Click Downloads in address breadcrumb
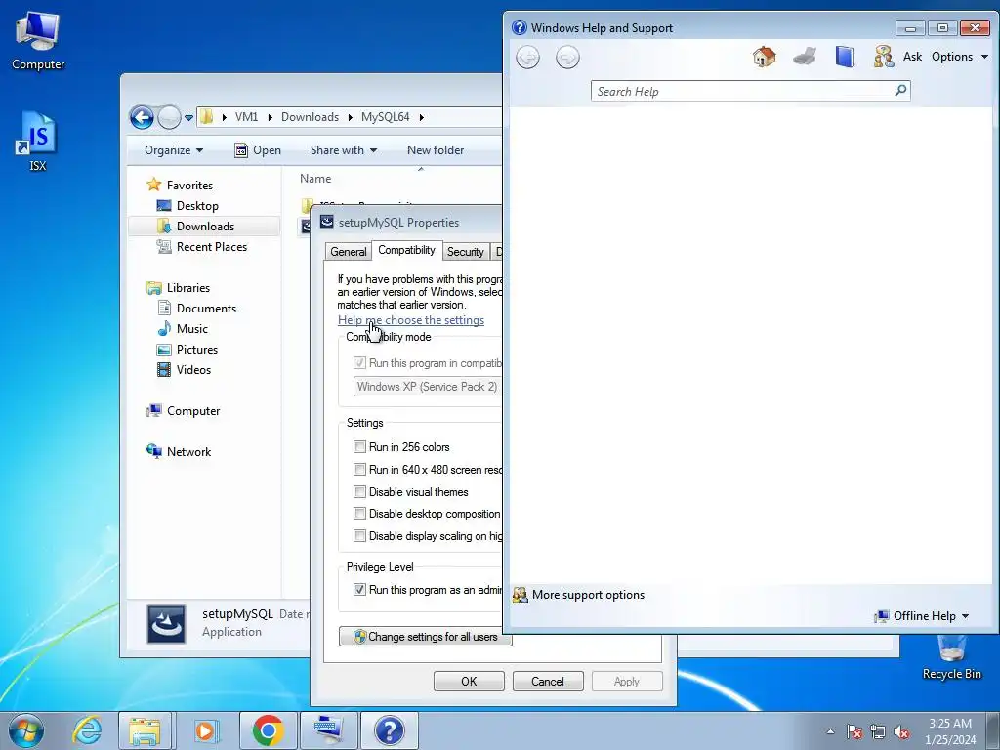The width and height of the screenshot is (1000, 750). pyautogui.click(x=310, y=117)
